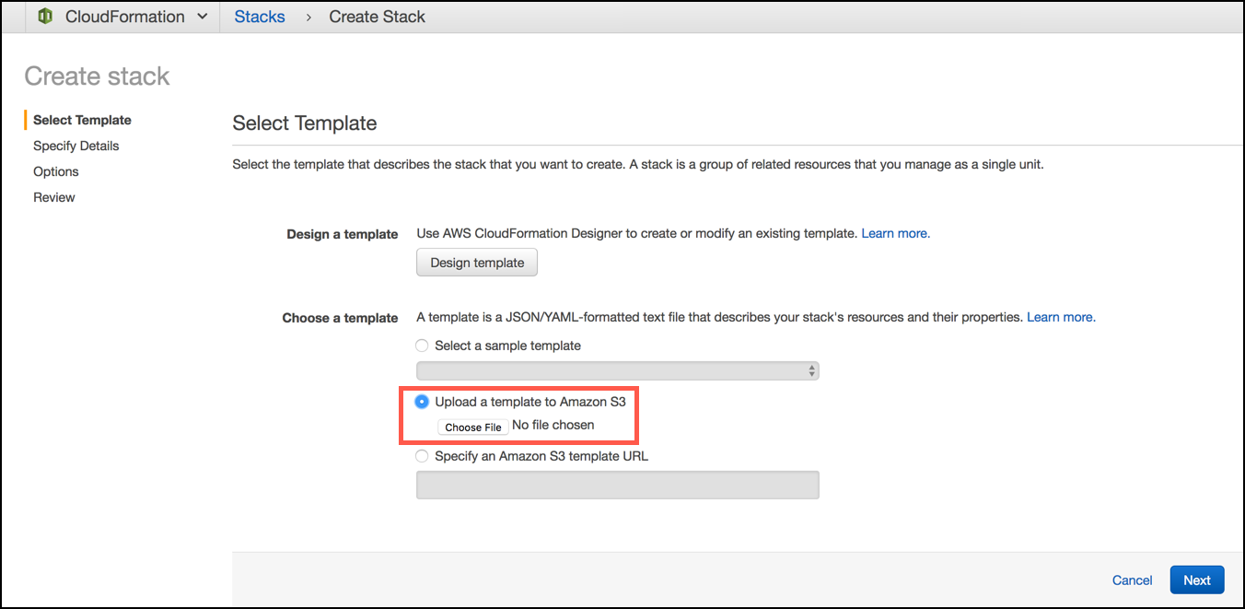Open the sample template dropdown list

617,369
